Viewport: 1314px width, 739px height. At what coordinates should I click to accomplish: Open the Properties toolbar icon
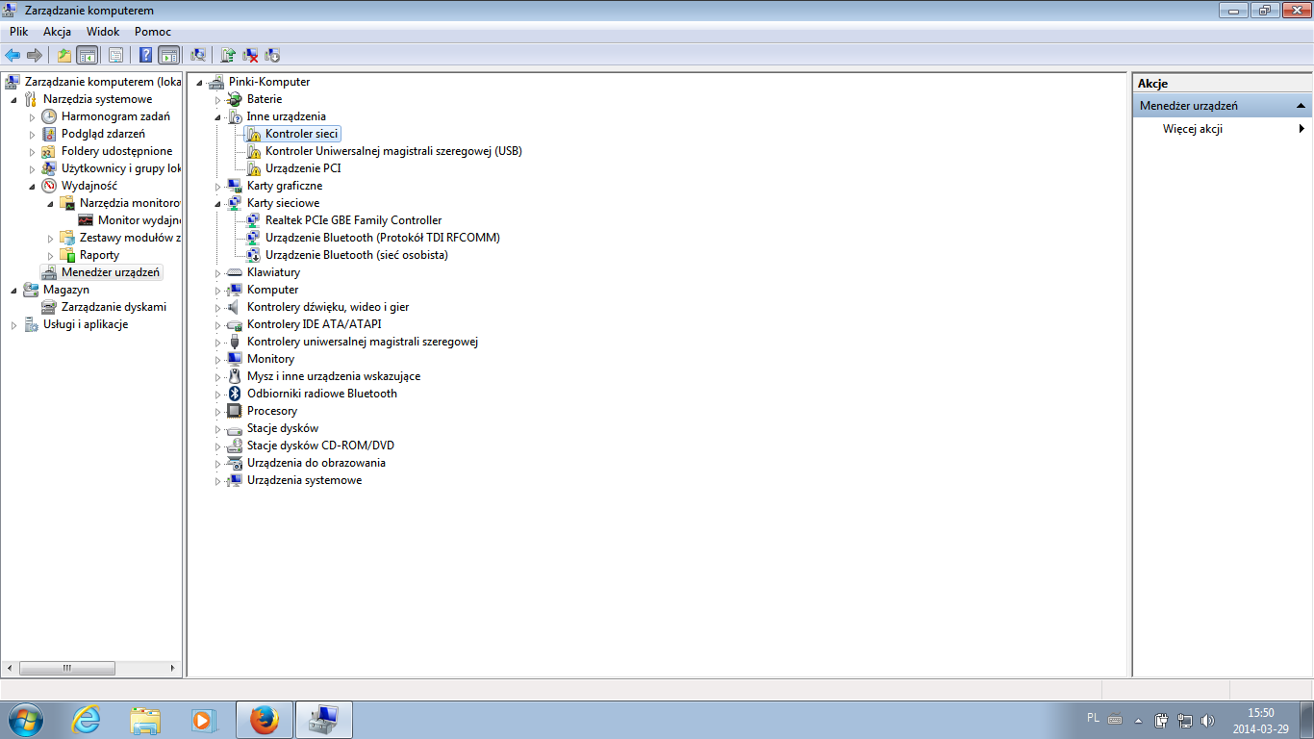pyautogui.click(x=115, y=55)
